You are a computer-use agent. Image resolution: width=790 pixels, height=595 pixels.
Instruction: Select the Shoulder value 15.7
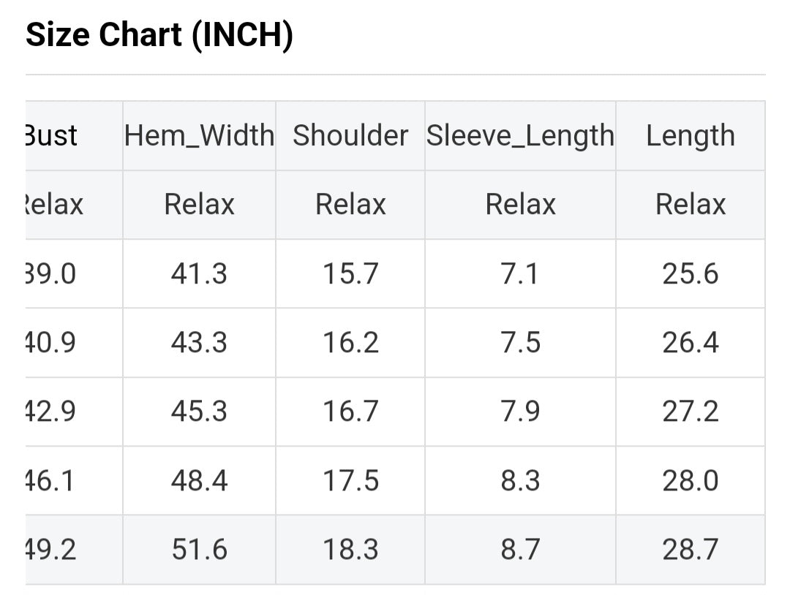350,274
